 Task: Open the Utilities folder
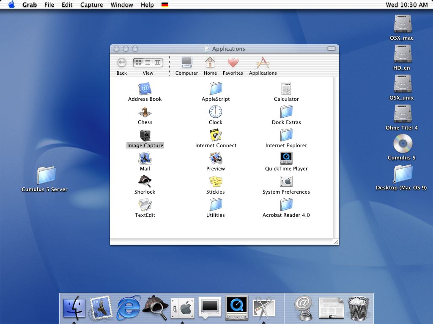(216, 205)
